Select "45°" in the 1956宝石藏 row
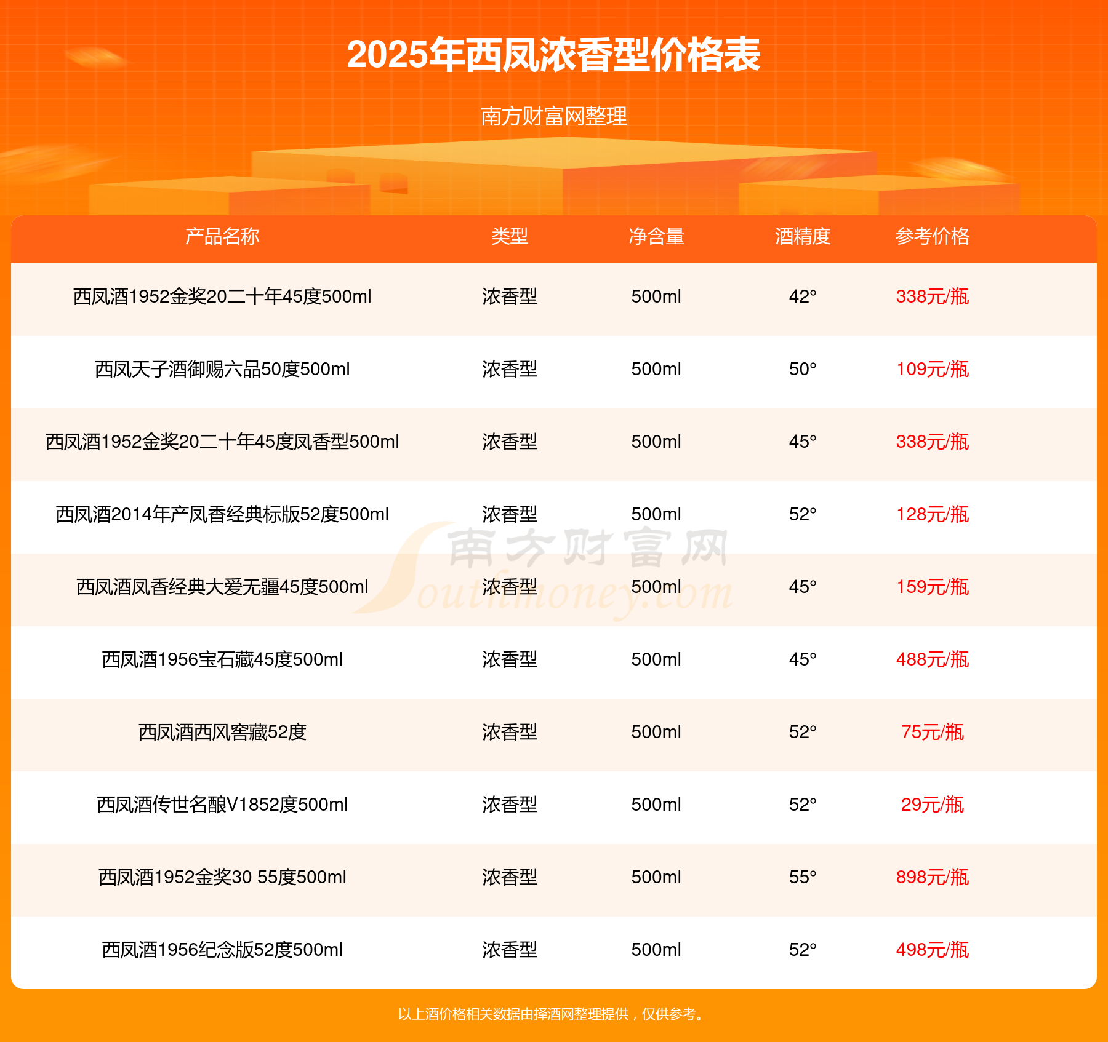This screenshot has height=1042, width=1108. 803,659
